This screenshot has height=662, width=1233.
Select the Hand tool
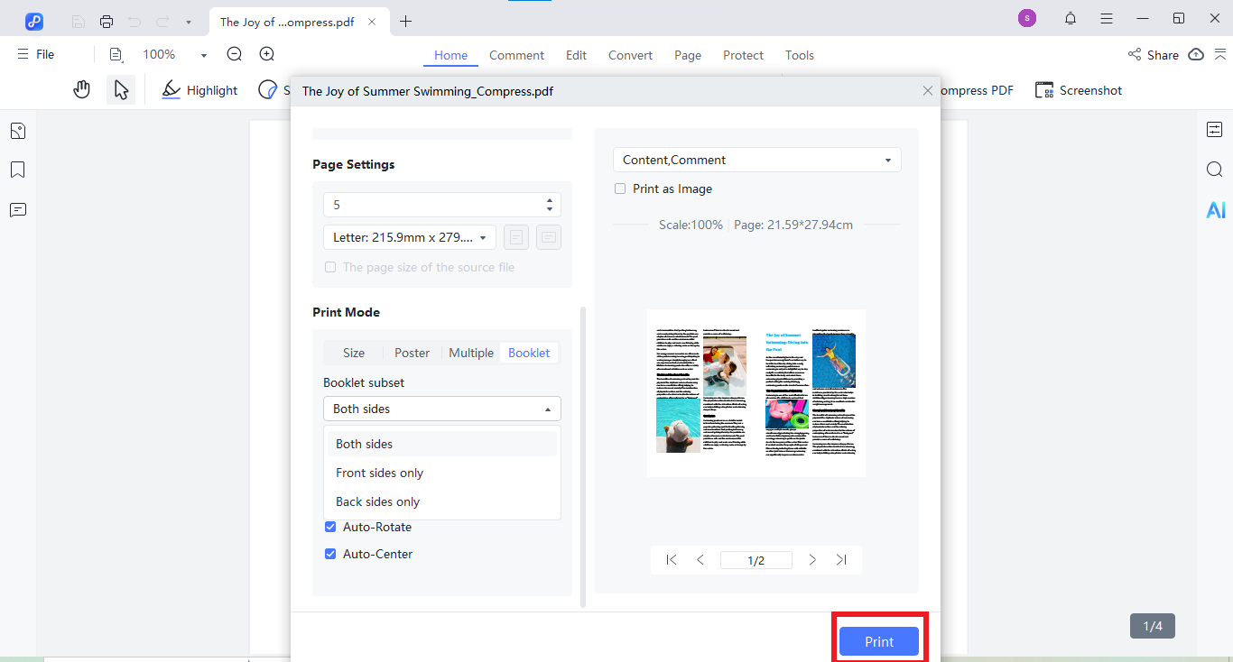(81, 89)
